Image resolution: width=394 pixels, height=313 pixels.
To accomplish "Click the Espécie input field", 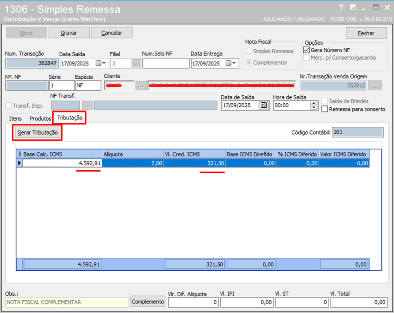I will click(x=88, y=85).
